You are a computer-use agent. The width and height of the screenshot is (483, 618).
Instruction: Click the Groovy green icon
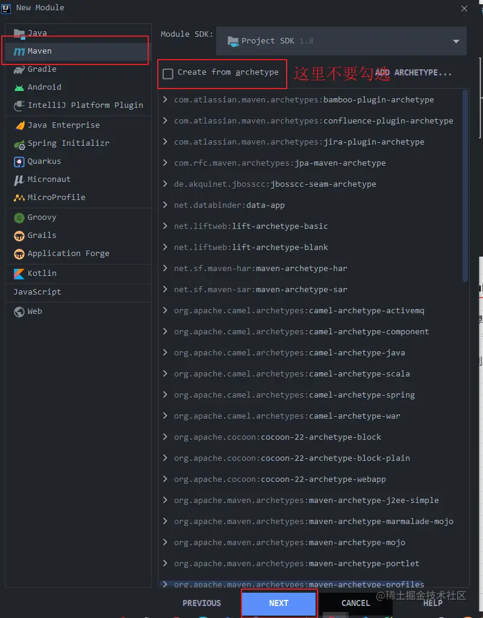(x=19, y=217)
